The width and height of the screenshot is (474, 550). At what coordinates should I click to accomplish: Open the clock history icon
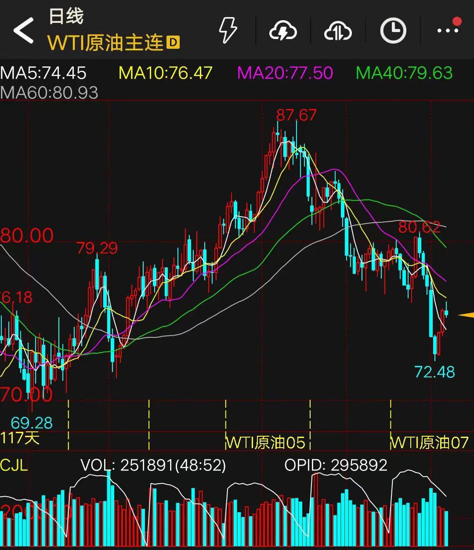(393, 30)
